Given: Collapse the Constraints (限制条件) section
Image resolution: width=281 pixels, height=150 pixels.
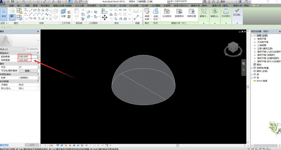Looking at the screenshot, I should click(x=38, y=53).
